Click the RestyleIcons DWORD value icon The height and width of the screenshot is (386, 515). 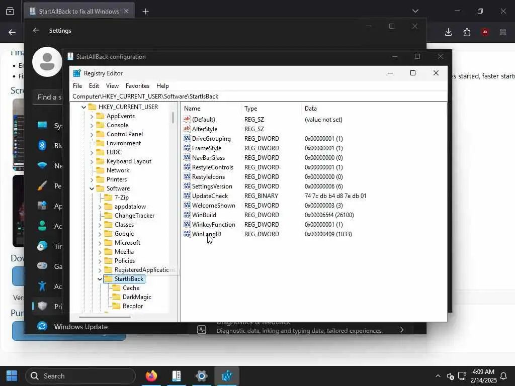point(187,176)
